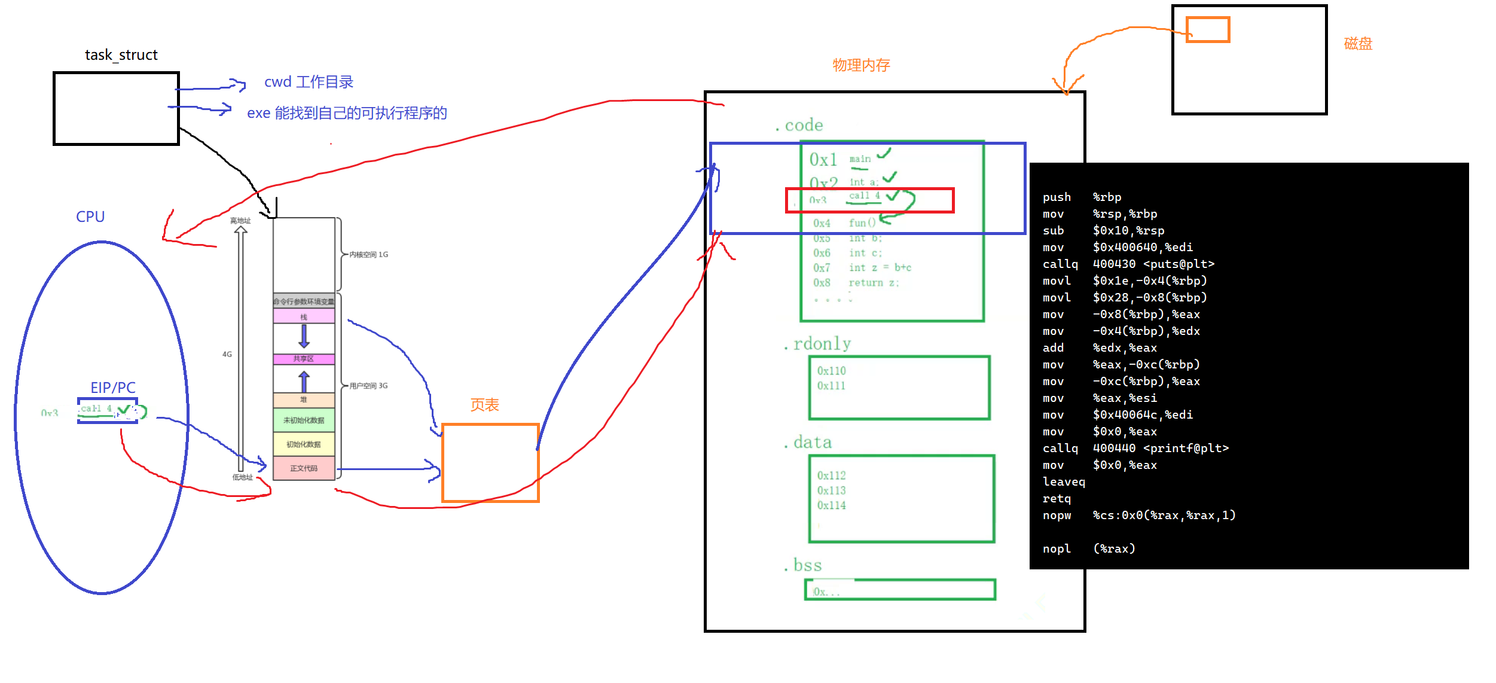
Task: Click the '0x1 main' code line
Action: 840,159
